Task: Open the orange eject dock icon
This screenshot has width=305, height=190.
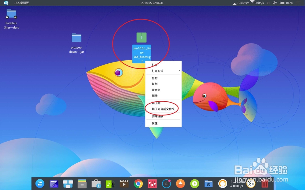Action: click(180, 184)
